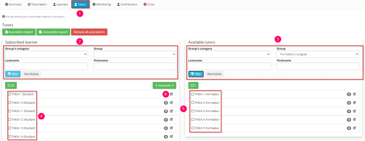Click the Close tab item

coord(149,4)
